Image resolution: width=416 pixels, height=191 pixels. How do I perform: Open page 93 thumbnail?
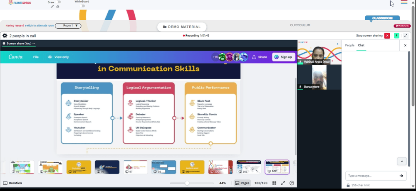(22, 167)
